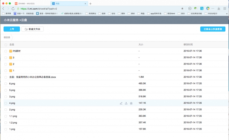The image size is (229, 140).
Task: Download 4.png using the download icon
Action: click(126, 103)
